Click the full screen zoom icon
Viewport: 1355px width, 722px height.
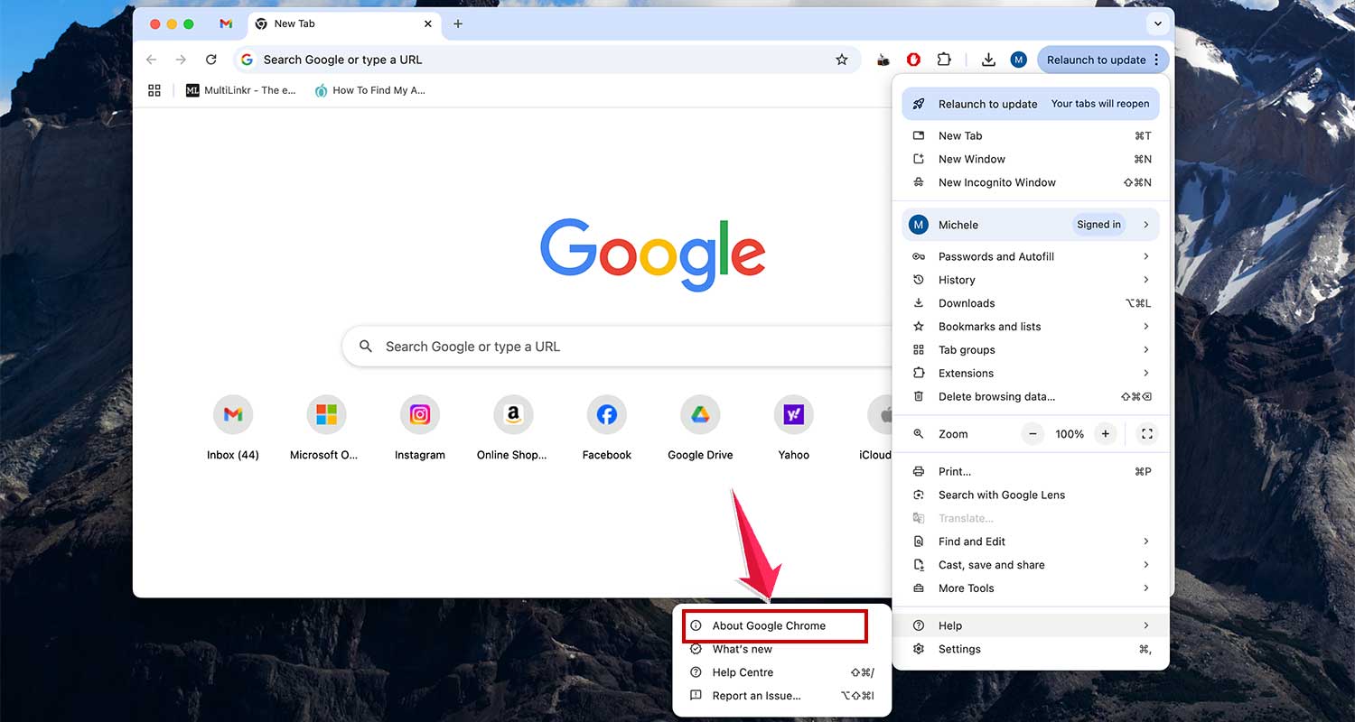[1146, 433]
